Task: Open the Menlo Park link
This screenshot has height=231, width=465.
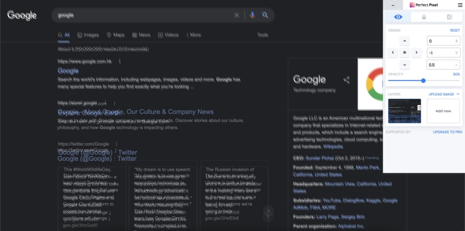Action: coord(368,168)
